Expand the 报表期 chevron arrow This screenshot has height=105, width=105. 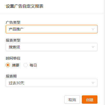[x=93, y=83]
